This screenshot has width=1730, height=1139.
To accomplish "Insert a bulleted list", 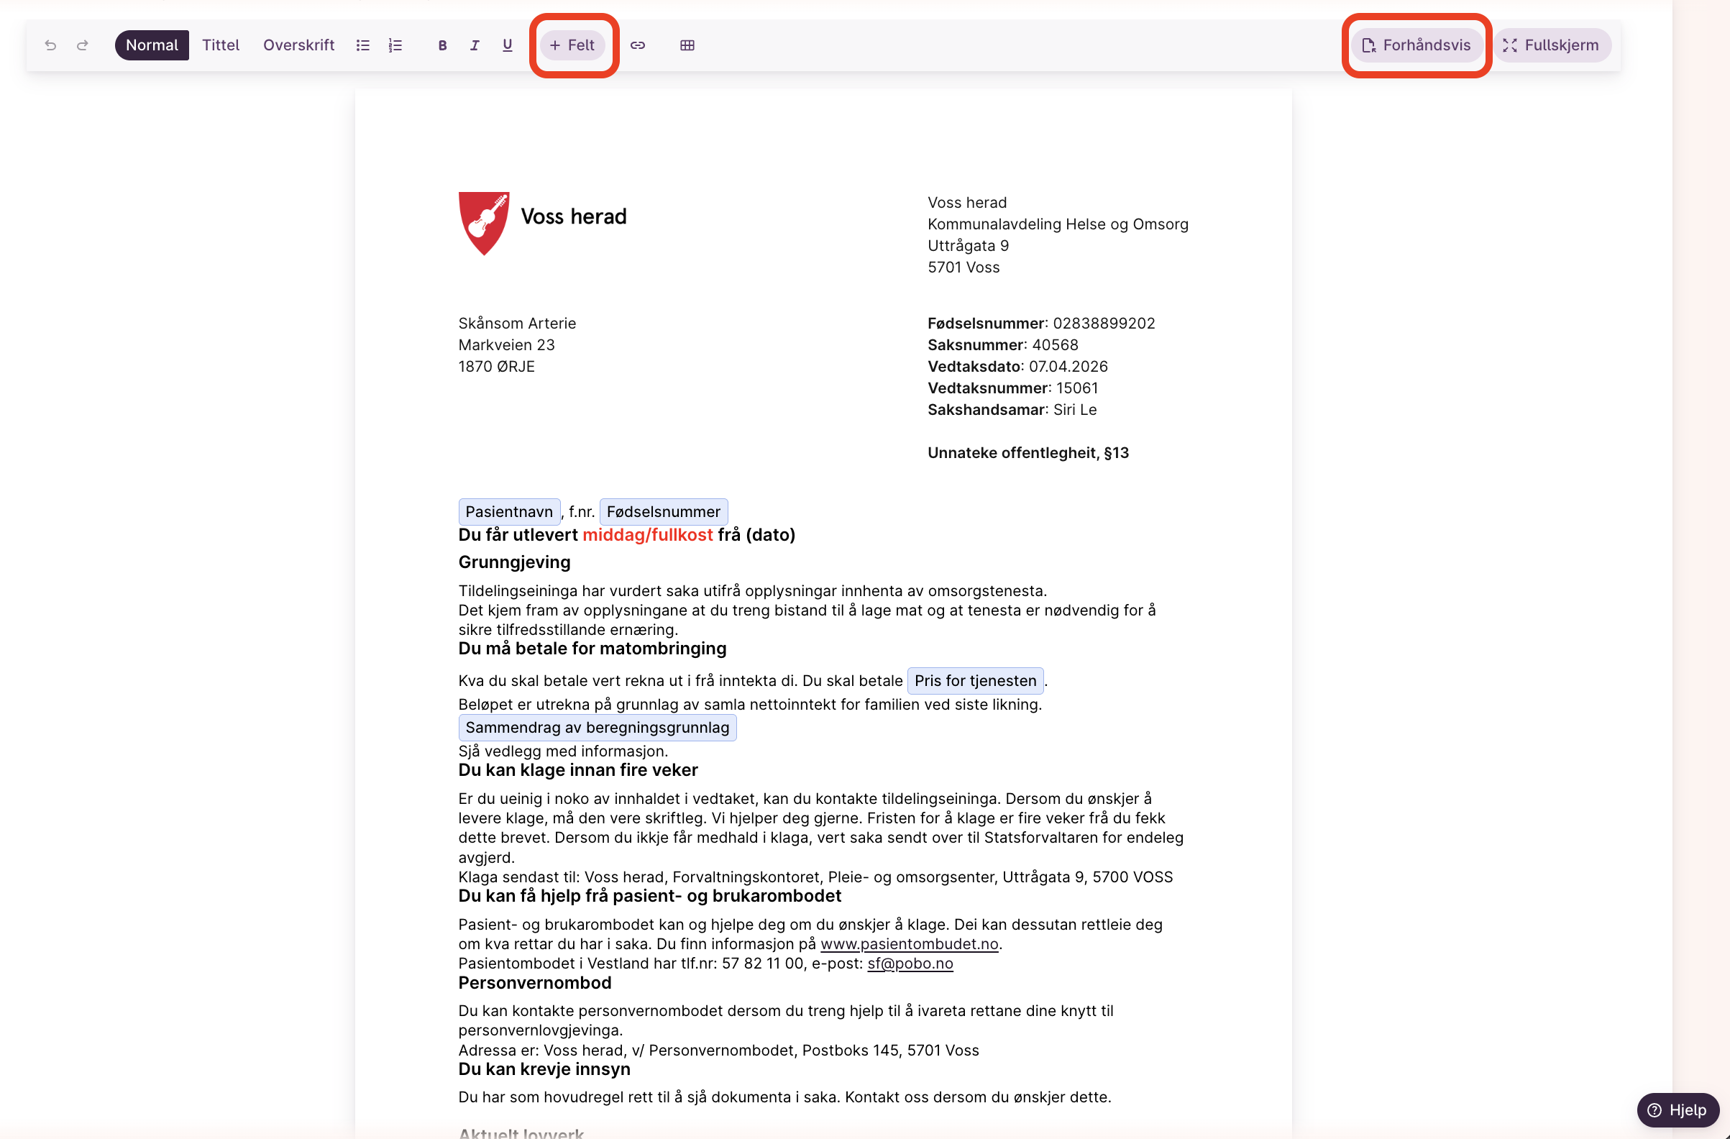I will pyautogui.click(x=362, y=45).
